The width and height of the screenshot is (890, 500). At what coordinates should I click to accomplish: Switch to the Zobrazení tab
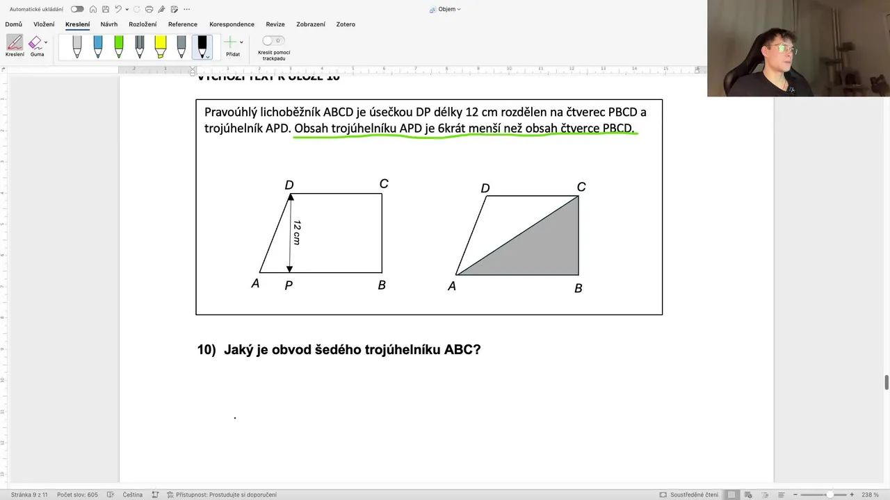pyautogui.click(x=311, y=24)
